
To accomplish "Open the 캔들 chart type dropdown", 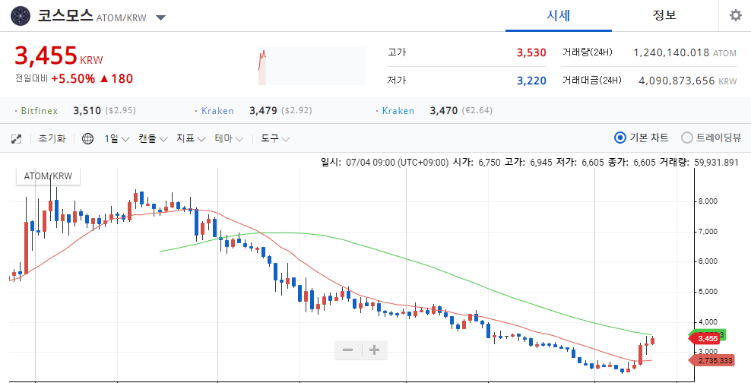I will click(x=153, y=139).
